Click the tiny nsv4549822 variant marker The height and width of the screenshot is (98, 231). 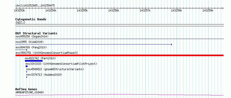[x=27, y=72]
